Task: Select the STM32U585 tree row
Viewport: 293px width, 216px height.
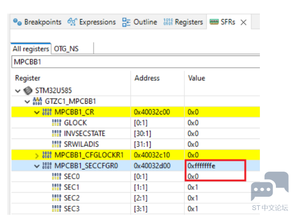Action: (136, 90)
